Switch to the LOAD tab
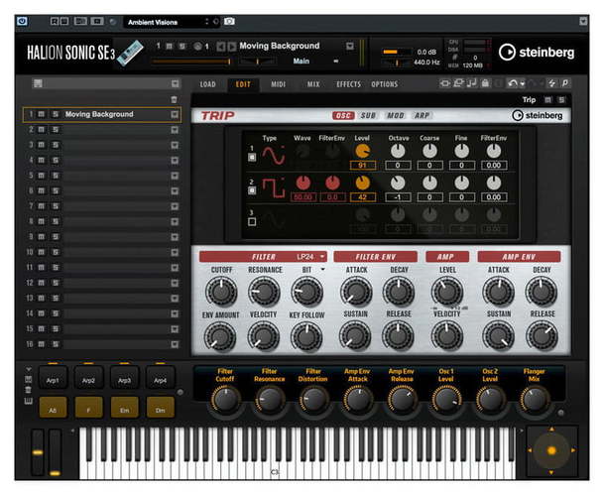 pos(207,84)
